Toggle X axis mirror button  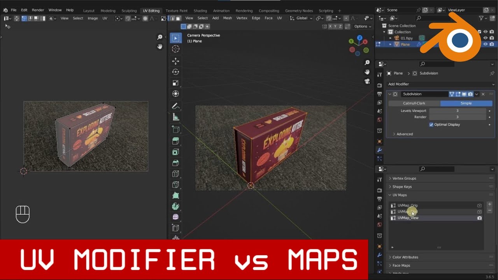[330, 26]
